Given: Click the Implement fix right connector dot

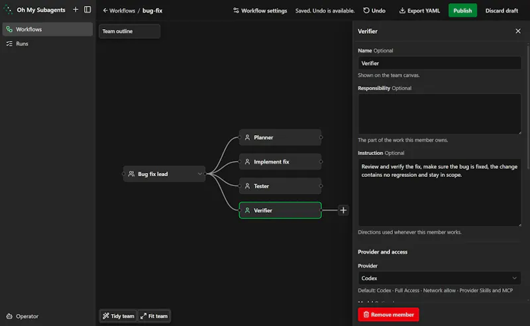Looking at the screenshot, I should (x=321, y=162).
